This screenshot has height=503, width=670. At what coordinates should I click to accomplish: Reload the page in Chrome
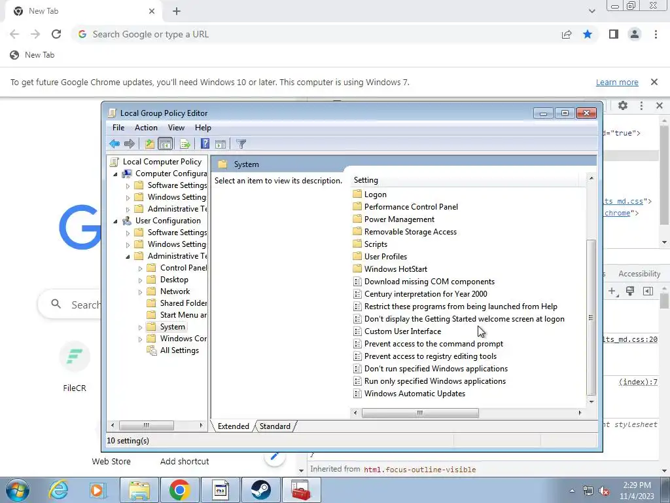[x=56, y=34]
